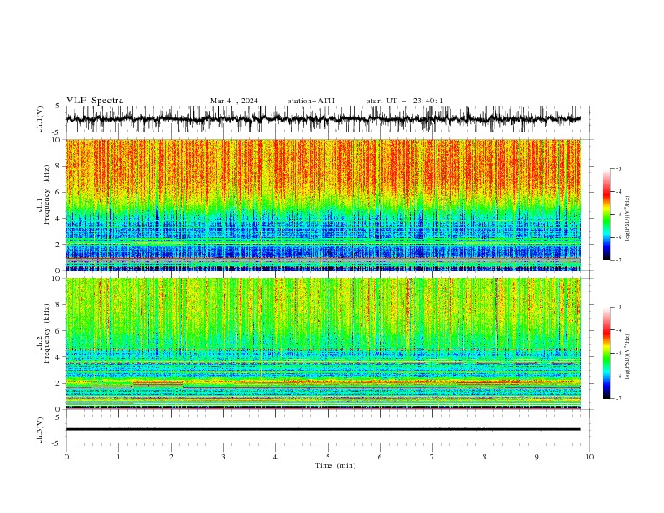Click the ch.1 spectrogram panel

(324, 205)
